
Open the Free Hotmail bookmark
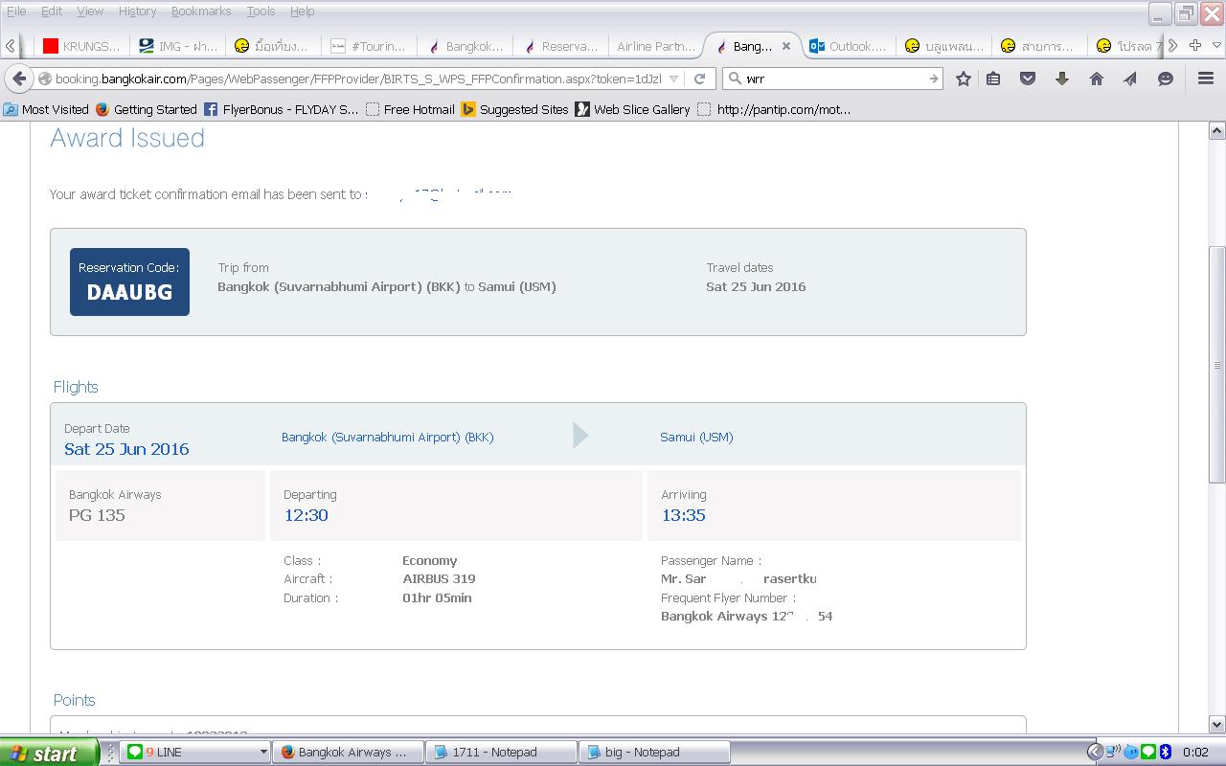click(x=410, y=109)
